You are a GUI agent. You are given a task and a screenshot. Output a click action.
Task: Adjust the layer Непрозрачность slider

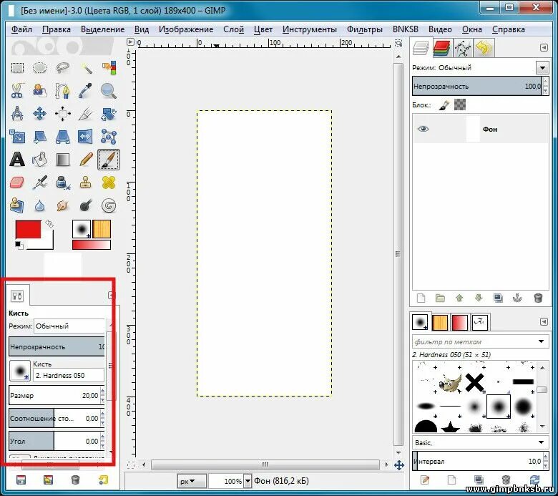click(x=477, y=86)
